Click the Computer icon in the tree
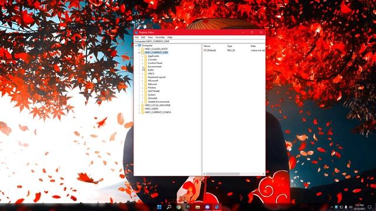 (x=139, y=46)
